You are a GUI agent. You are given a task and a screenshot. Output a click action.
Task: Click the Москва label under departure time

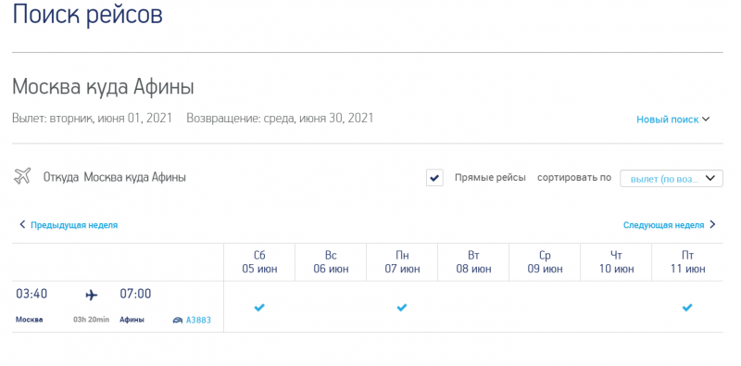pos(30,320)
